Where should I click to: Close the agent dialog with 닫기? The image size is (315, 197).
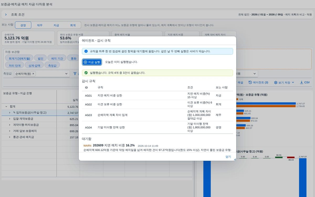(228, 157)
